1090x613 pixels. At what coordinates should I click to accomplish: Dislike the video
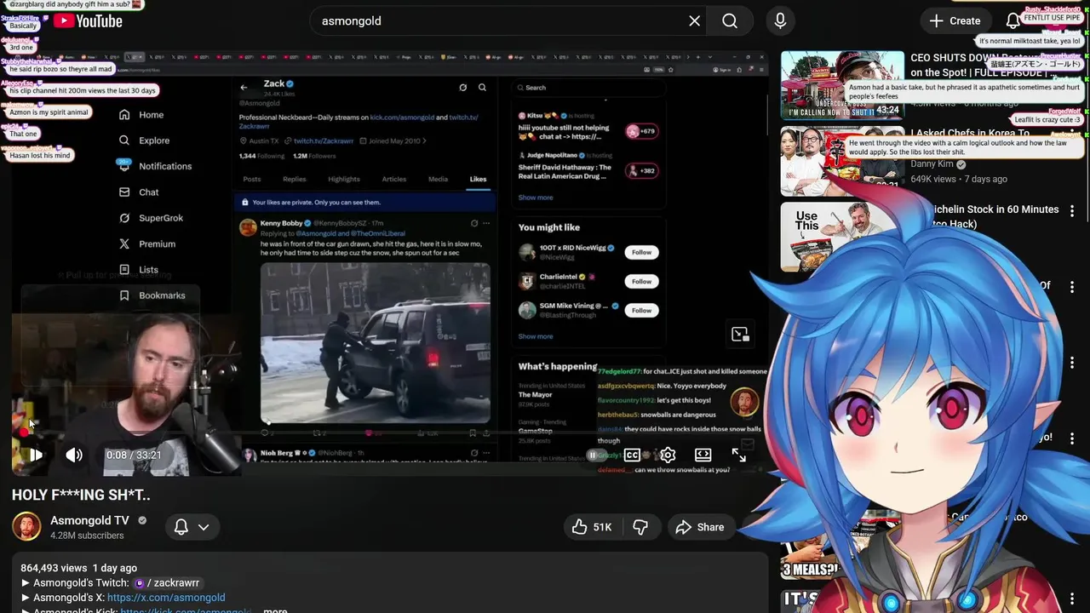(640, 527)
